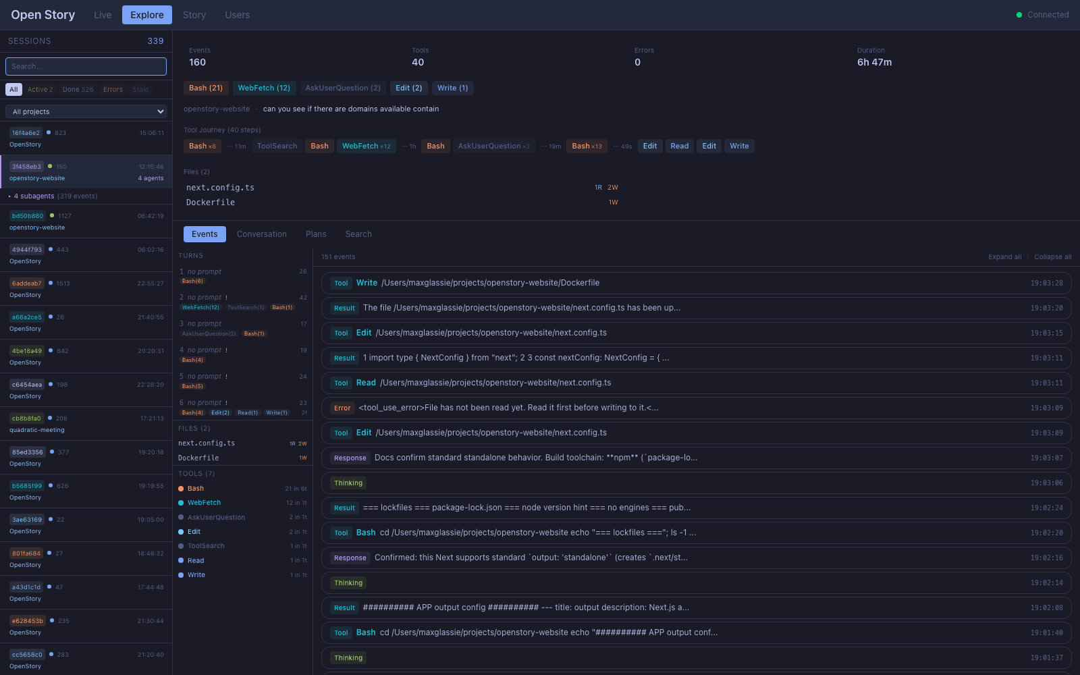Click Expand all events
Image resolution: width=1080 pixels, height=675 pixels.
click(1005, 257)
